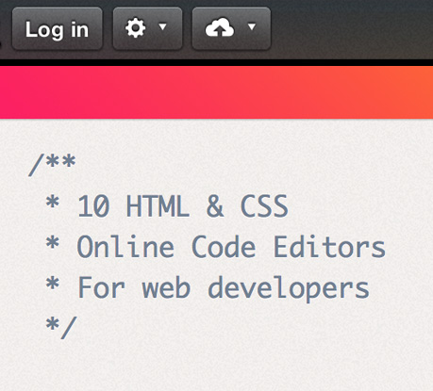Viewport: 433px width, 391px height.
Task: Click the word Online in the code
Action: (x=125, y=247)
